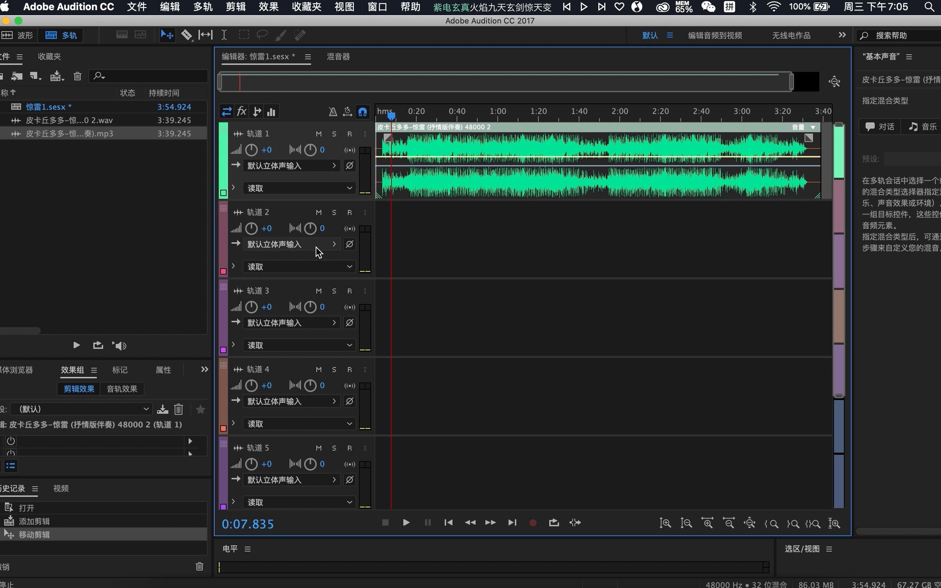The width and height of the screenshot is (941, 588).
Task: Open the 效果 menu
Action: click(x=268, y=7)
